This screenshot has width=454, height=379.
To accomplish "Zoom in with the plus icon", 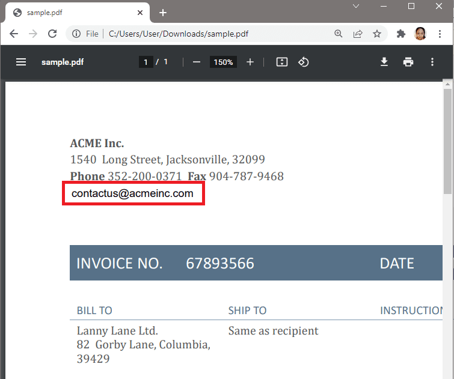I will click(250, 62).
